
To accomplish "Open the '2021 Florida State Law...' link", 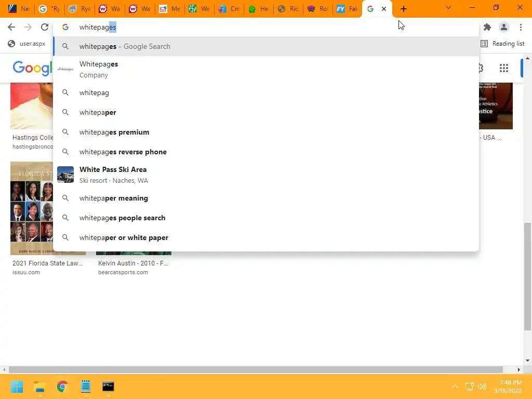I will [x=47, y=263].
